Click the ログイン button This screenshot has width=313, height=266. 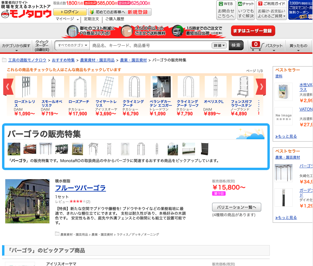pos(70,12)
